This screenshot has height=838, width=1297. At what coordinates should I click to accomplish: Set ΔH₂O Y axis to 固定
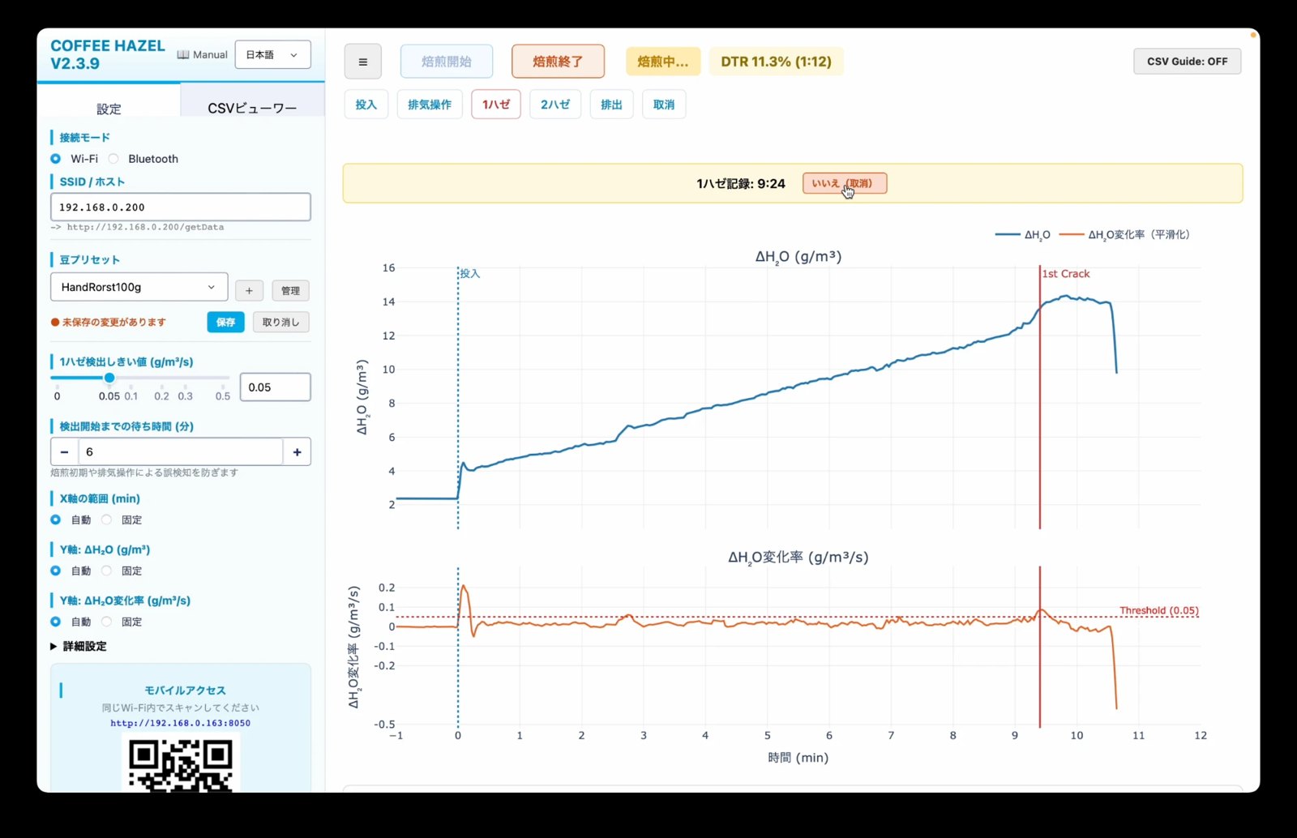[106, 571]
